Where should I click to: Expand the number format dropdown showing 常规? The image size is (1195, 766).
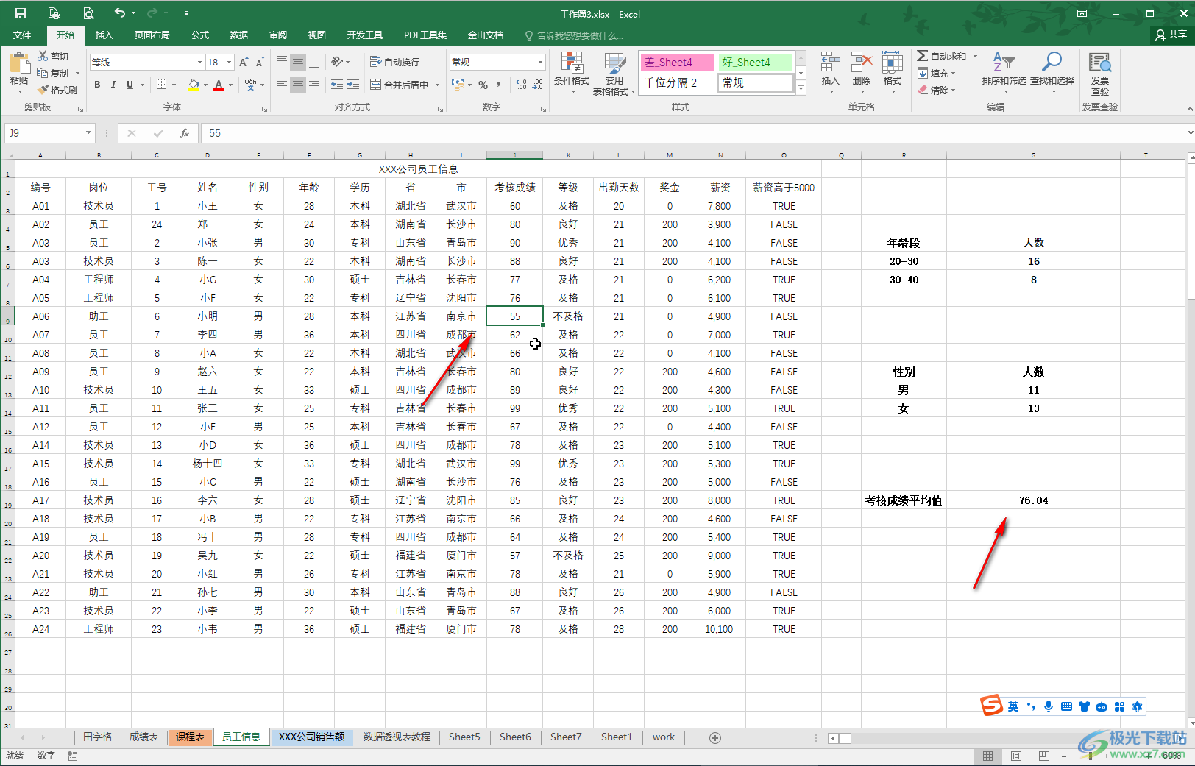(540, 63)
